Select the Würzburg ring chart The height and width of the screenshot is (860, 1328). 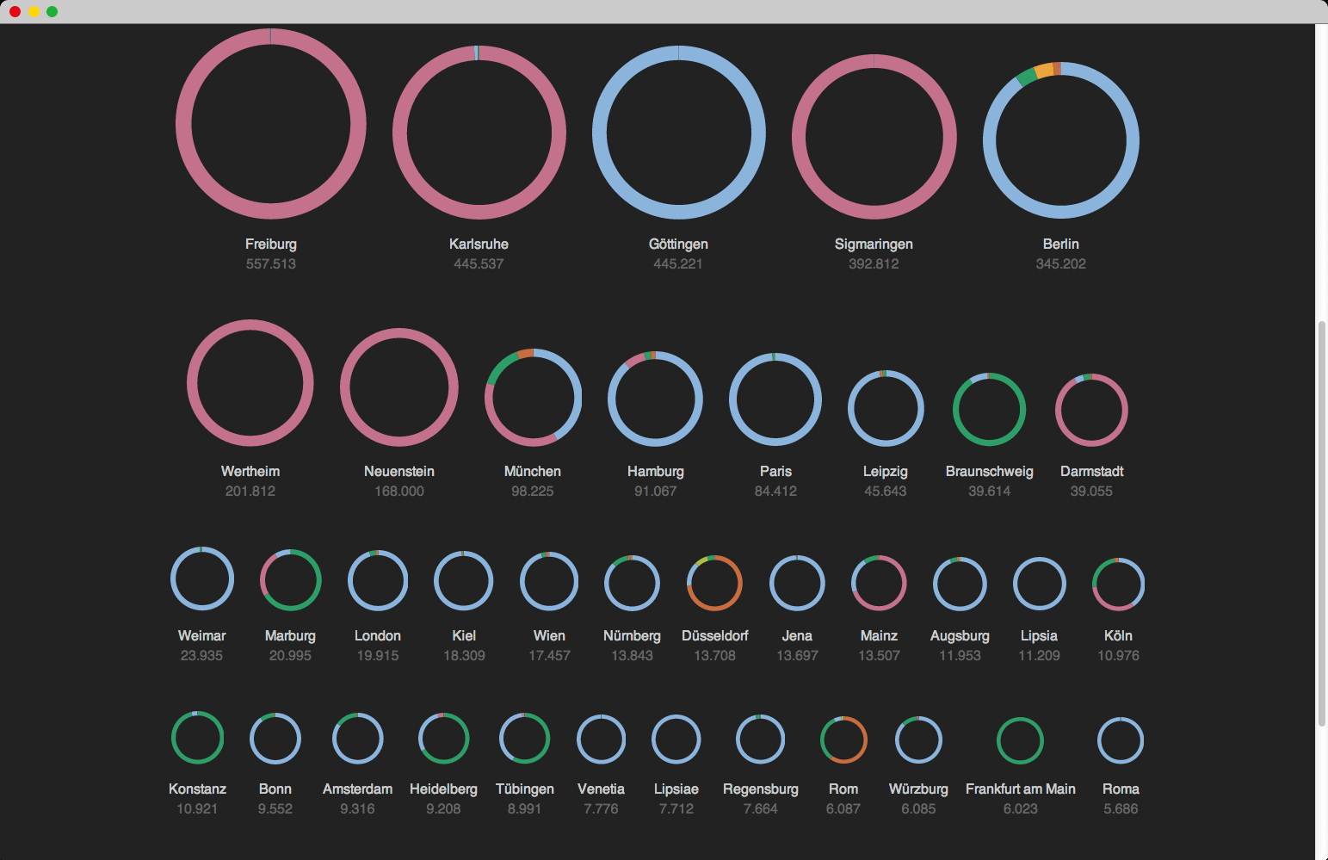918,739
